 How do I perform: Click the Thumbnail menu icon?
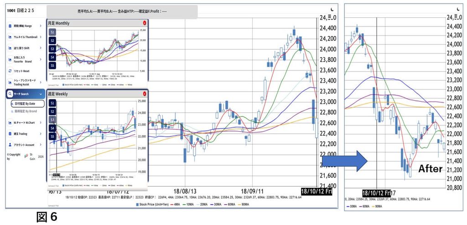point(10,37)
